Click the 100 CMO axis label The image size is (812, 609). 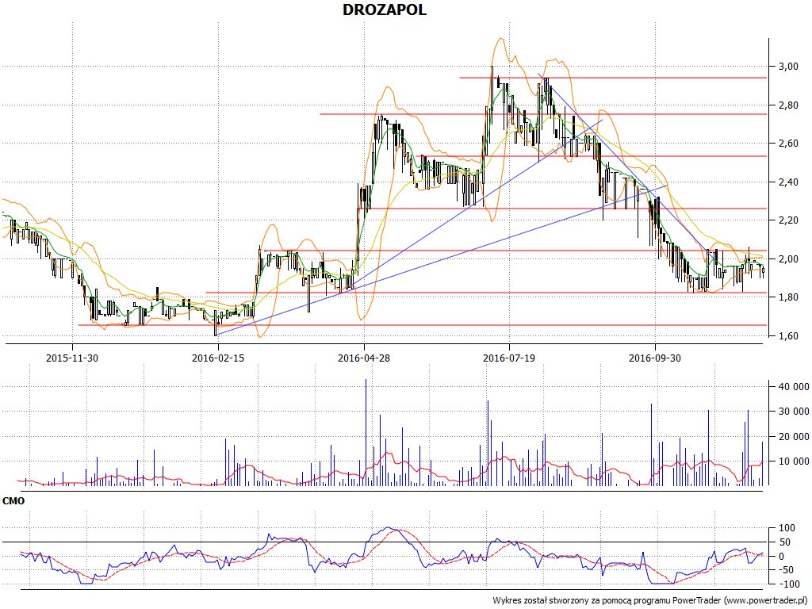point(787,528)
